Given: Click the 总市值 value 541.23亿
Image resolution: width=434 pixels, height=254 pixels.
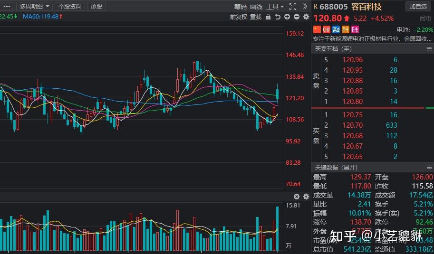Looking at the screenshot, I should 357,249.
